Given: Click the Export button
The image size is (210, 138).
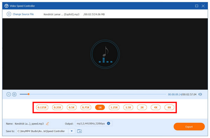Looking at the screenshot, I should [189, 127].
